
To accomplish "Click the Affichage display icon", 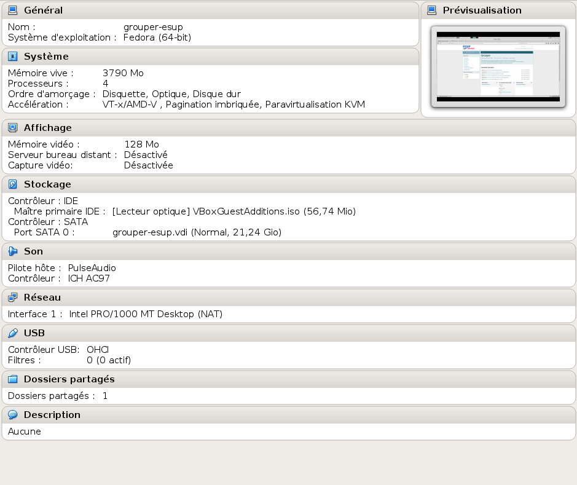I will 12,128.
